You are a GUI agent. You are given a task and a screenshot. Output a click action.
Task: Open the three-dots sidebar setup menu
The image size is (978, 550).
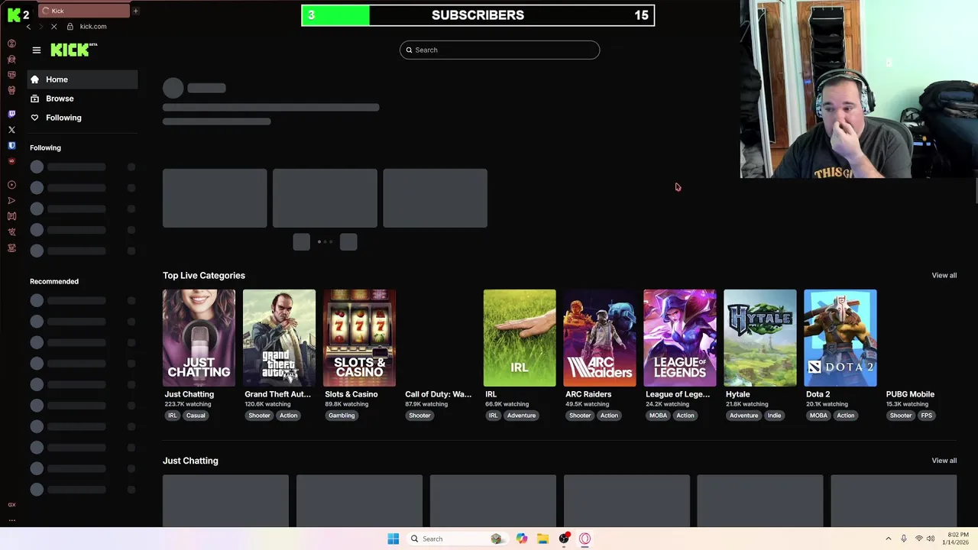click(11, 520)
